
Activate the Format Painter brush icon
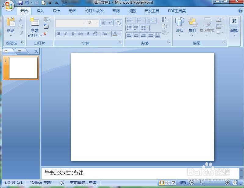coord(20,32)
